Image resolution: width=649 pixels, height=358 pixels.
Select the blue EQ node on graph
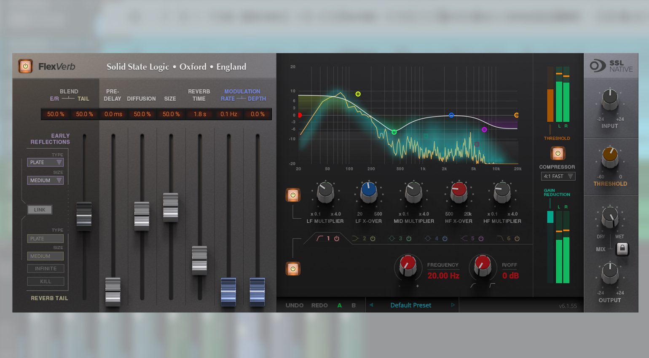point(451,115)
